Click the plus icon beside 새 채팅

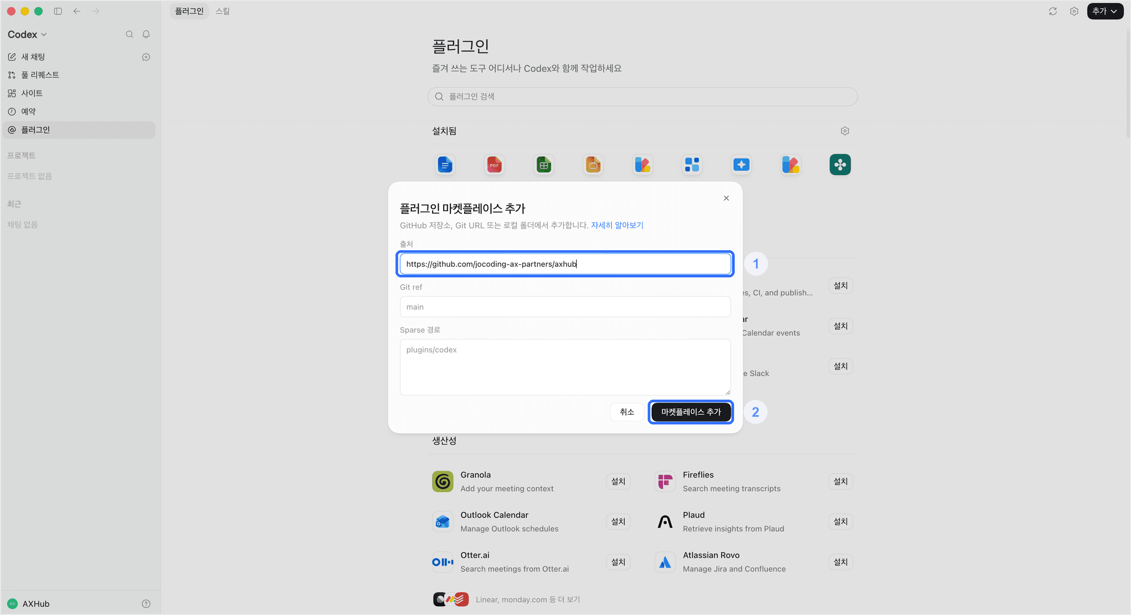(146, 57)
